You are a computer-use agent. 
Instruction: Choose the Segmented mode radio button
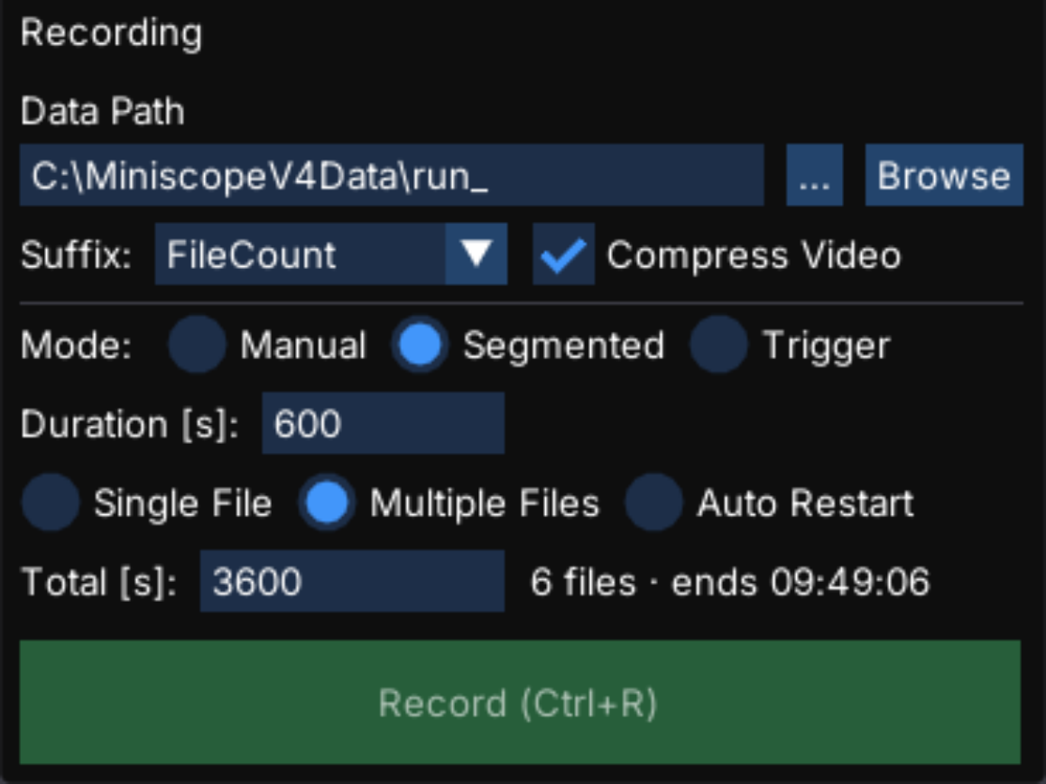pyautogui.click(x=421, y=345)
